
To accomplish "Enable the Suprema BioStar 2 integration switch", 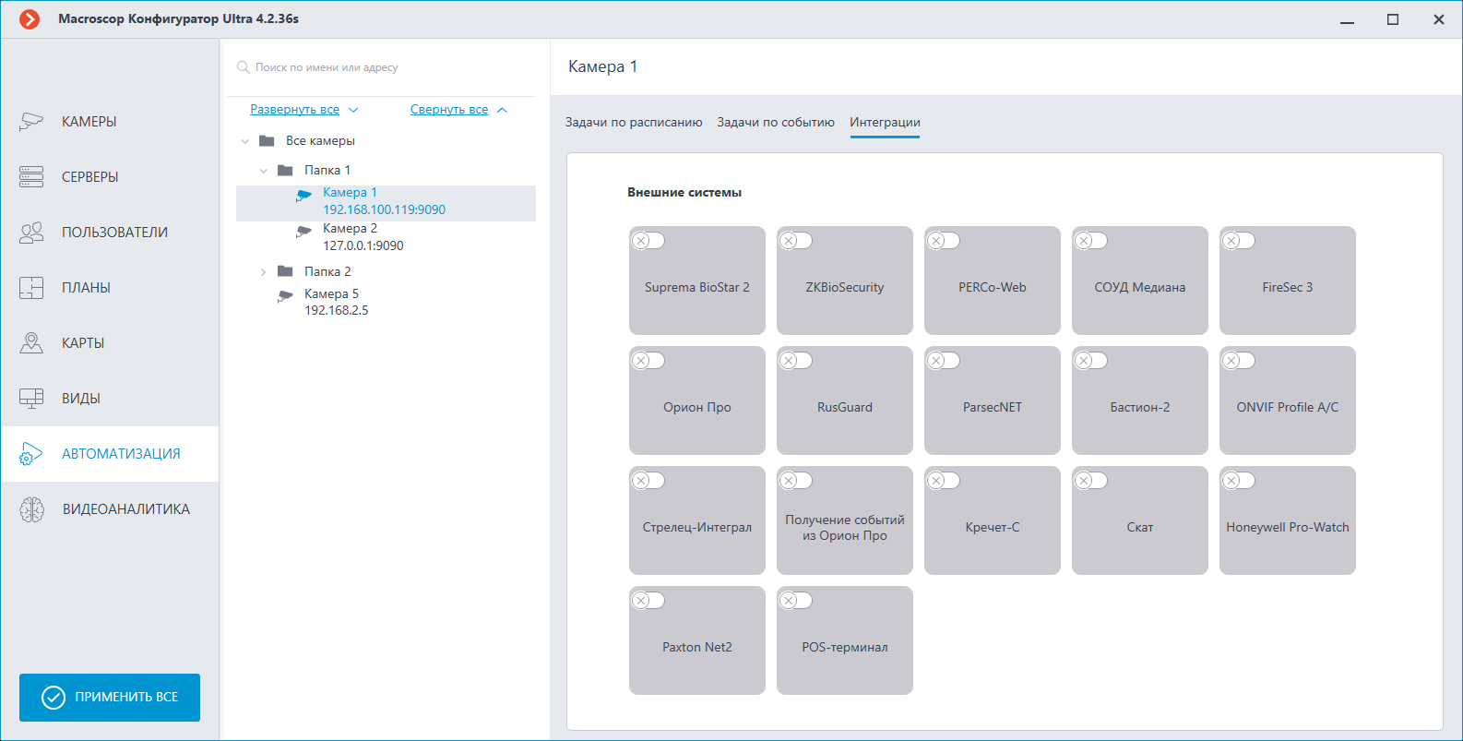I will (x=648, y=240).
